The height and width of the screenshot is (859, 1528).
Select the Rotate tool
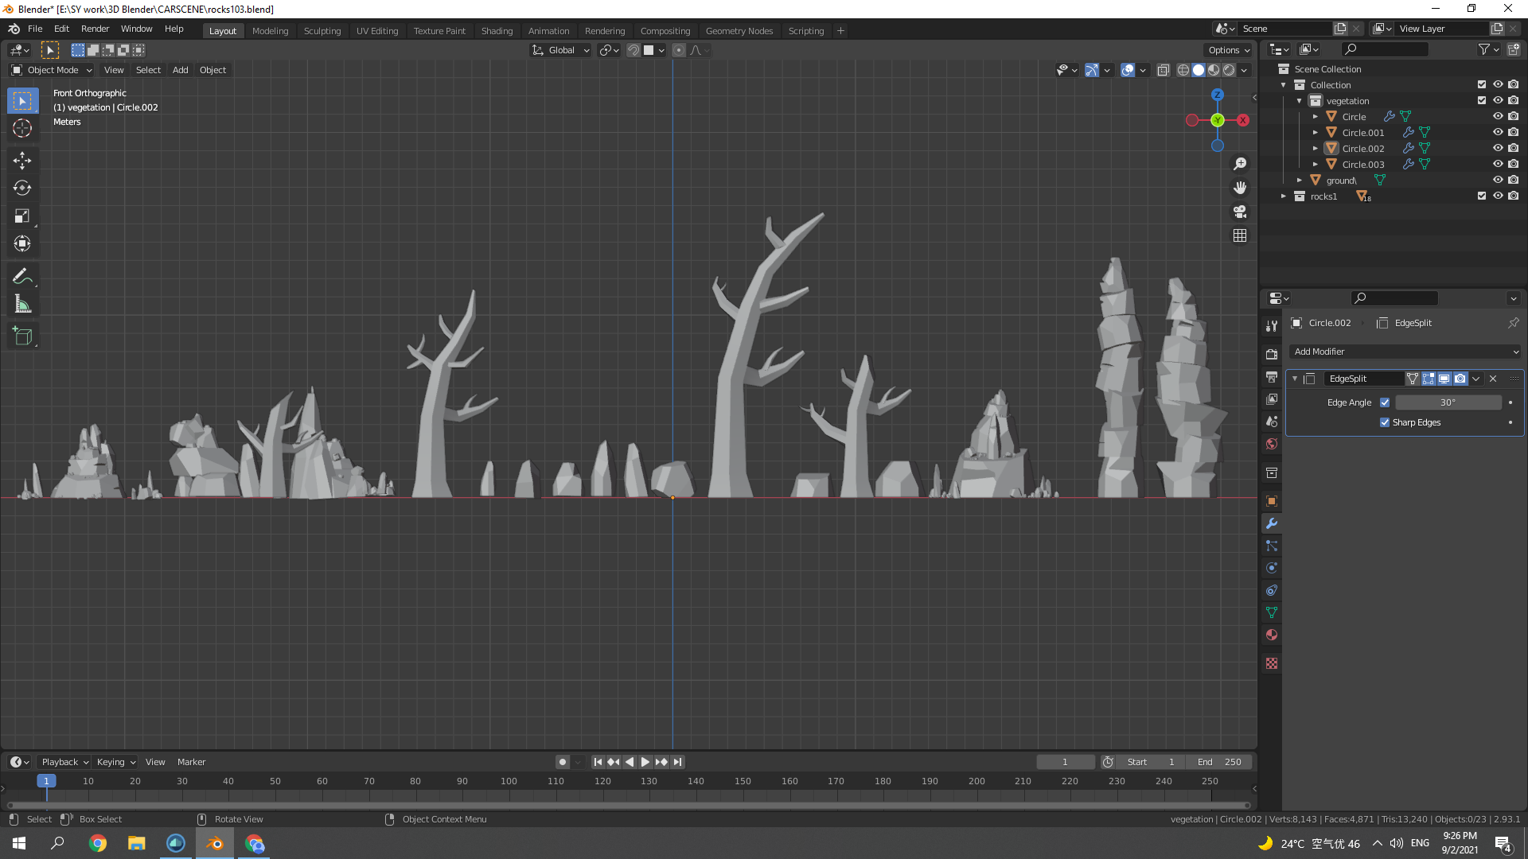[x=22, y=188]
